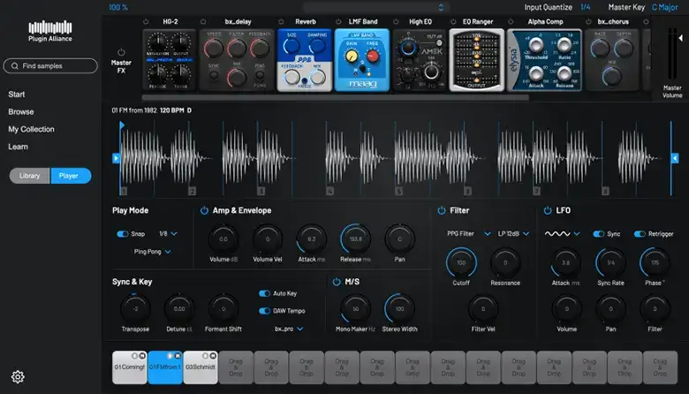Open the Master Key C Major selector

[664, 7]
